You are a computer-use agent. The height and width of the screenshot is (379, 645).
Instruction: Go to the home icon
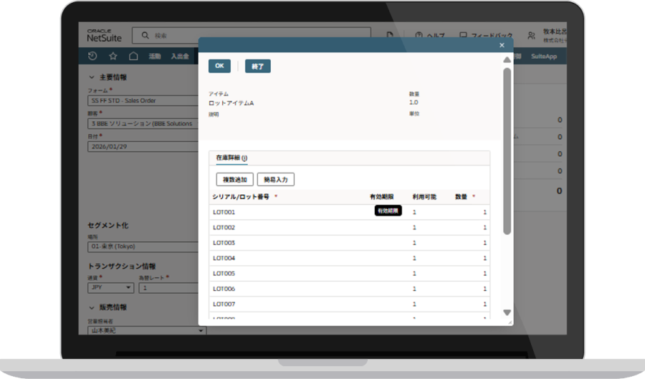coord(133,56)
